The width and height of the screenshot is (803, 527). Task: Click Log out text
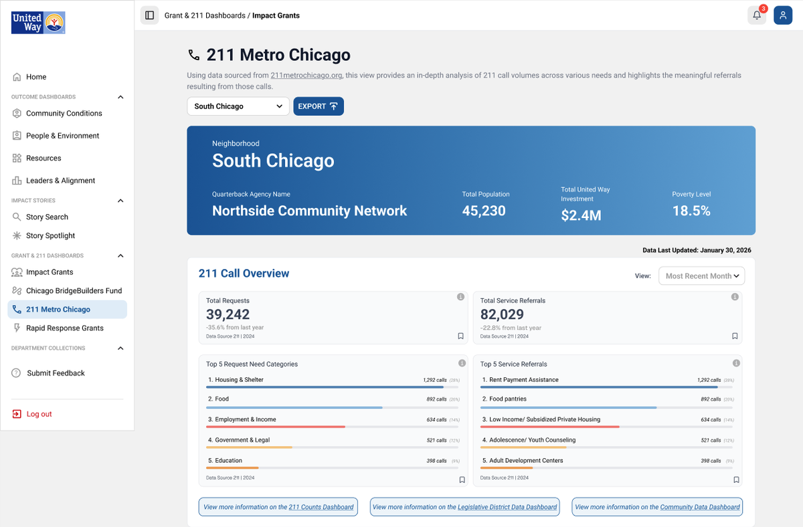pyautogui.click(x=39, y=414)
